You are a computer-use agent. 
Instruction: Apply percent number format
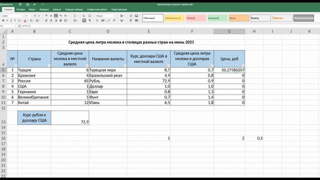coord(97,20)
